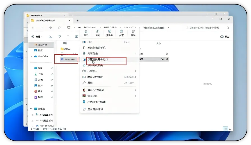Close the VisioPro2024Retail tab
This screenshot has width=251, height=145.
70,20
